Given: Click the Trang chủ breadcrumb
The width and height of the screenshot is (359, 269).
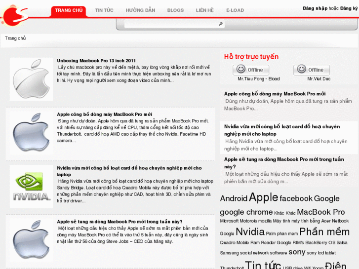Looking at the screenshot, I should tap(15, 38).
